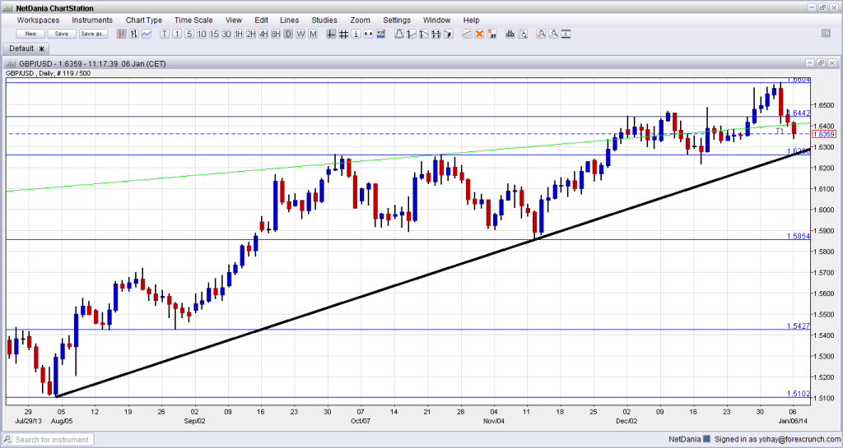This screenshot has height=448, width=843.
Task: Open the print preview icon
Action: tap(523, 34)
